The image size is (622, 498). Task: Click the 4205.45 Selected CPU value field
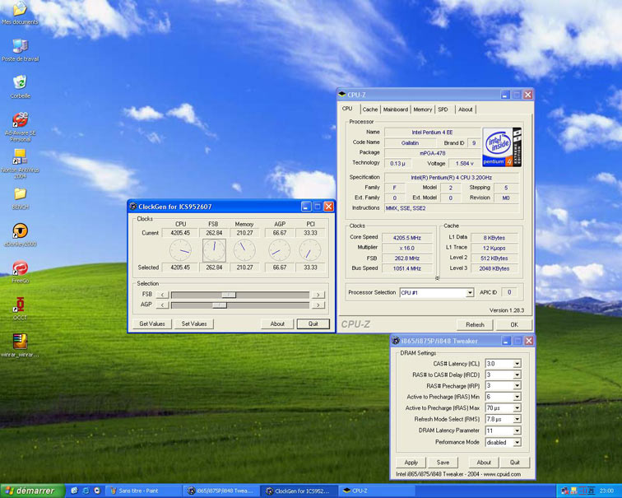click(x=180, y=268)
